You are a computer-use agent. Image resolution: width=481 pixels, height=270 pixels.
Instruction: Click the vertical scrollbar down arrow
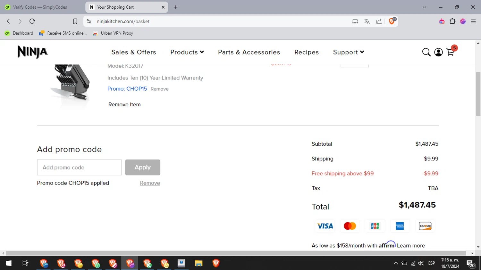478,247
